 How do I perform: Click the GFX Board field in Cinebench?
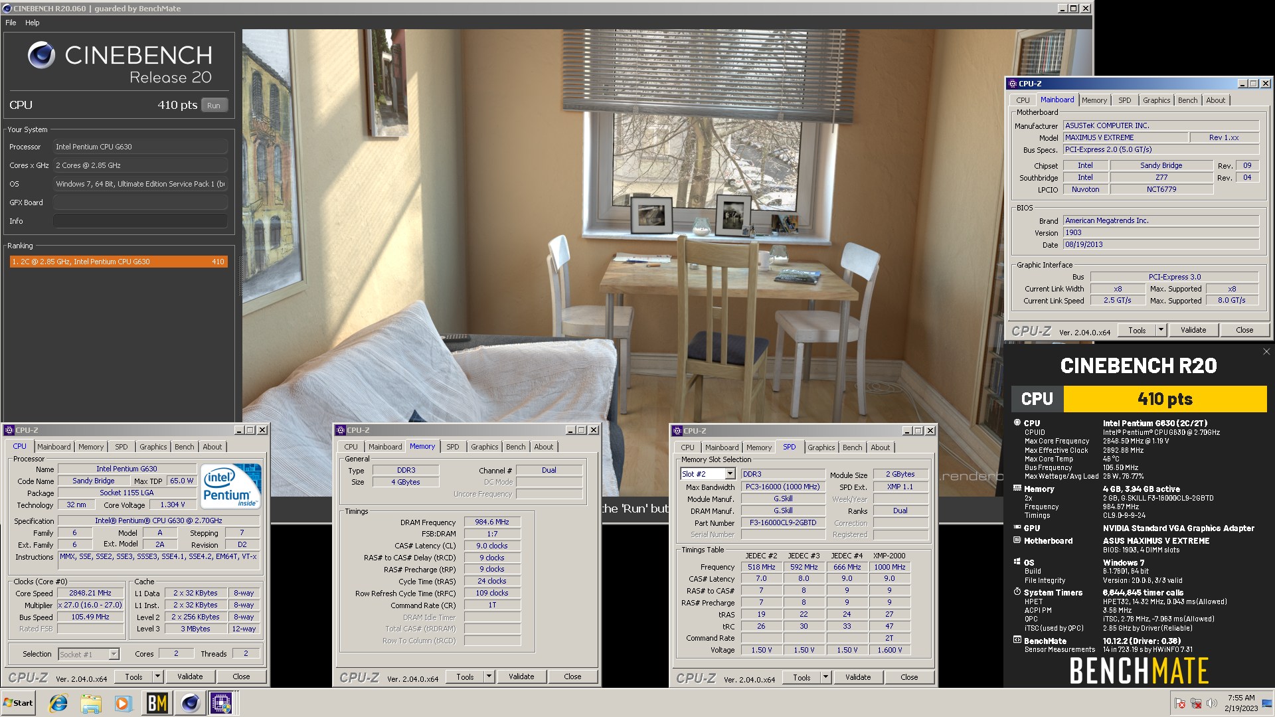140,202
